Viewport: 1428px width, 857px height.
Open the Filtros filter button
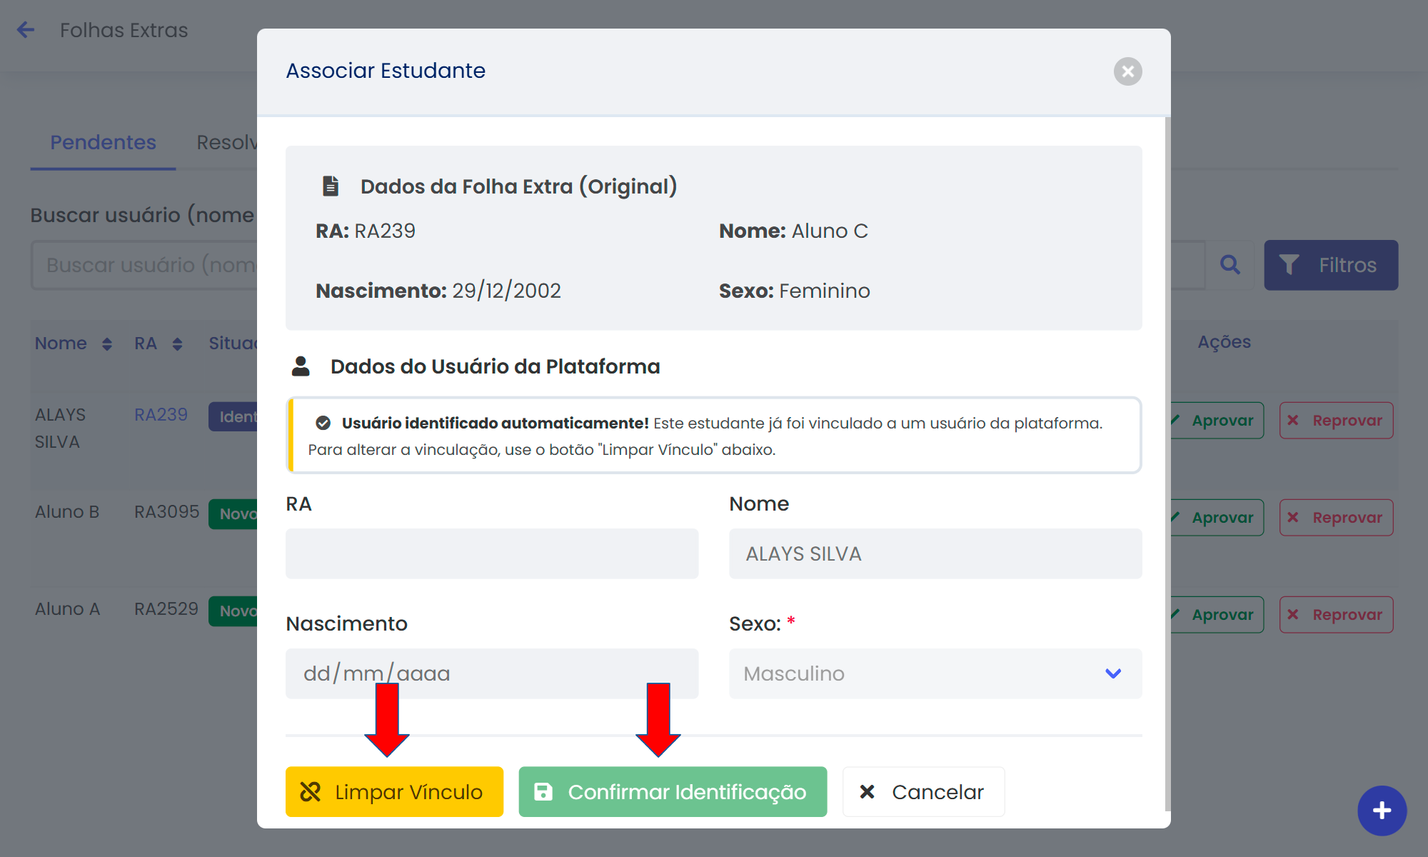[1330, 265]
